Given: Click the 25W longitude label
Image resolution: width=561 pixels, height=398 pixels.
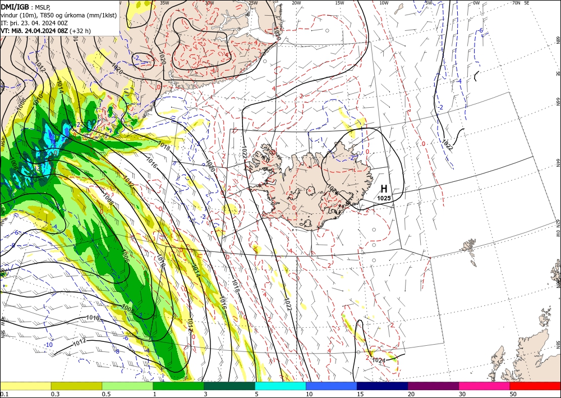Looking at the screenshot, I should [253, 3].
